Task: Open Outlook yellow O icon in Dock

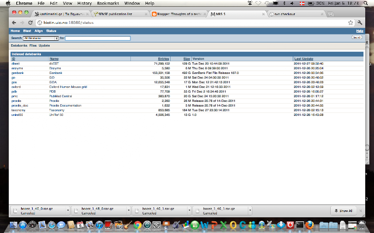Action: pos(233,225)
